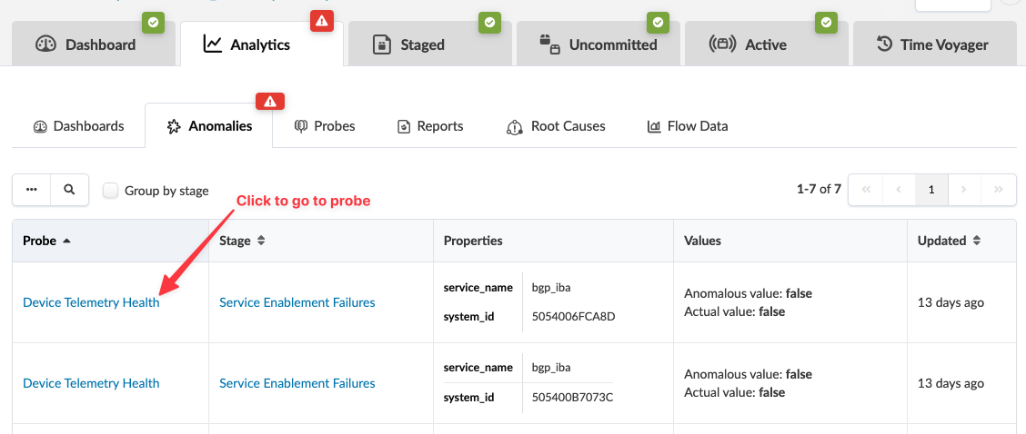This screenshot has height=434, width=1026.
Task: Sort by the Updated column header
Action: pyautogui.click(x=948, y=241)
